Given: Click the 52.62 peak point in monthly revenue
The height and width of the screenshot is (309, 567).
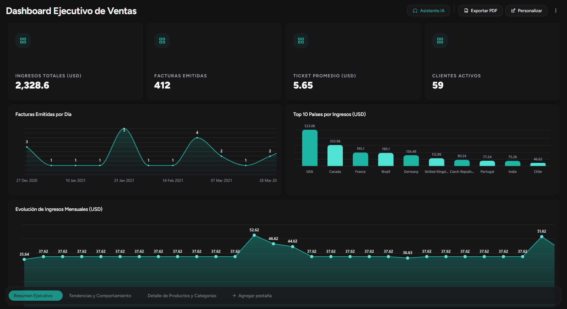Looking at the screenshot, I should (254, 235).
